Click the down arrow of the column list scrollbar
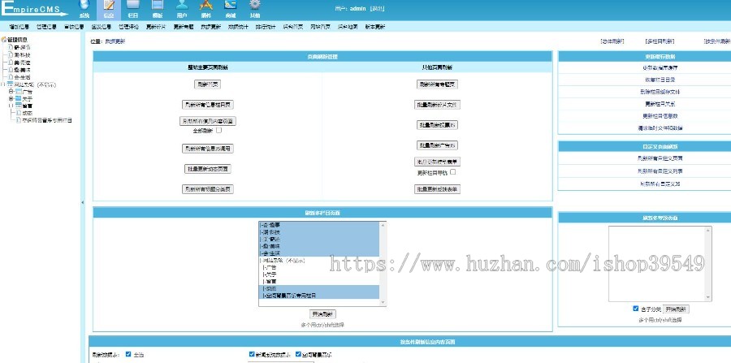Viewport: 731px width, 363px height. point(383,303)
